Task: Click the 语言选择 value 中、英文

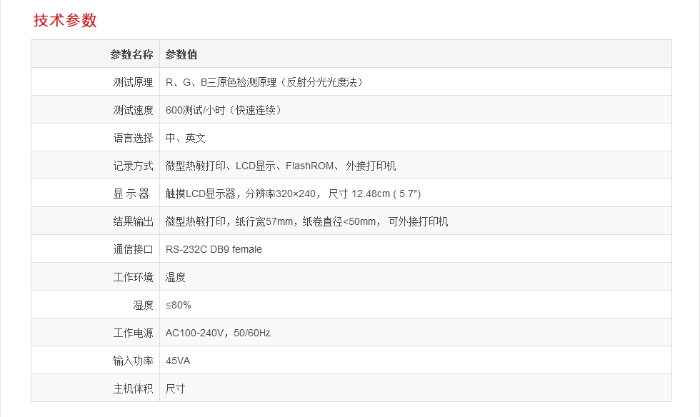Action: pyautogui.click(x=186, y=138)
